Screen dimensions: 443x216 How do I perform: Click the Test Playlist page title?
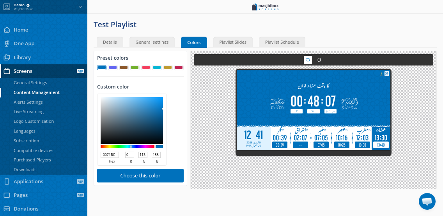(115, 25)
